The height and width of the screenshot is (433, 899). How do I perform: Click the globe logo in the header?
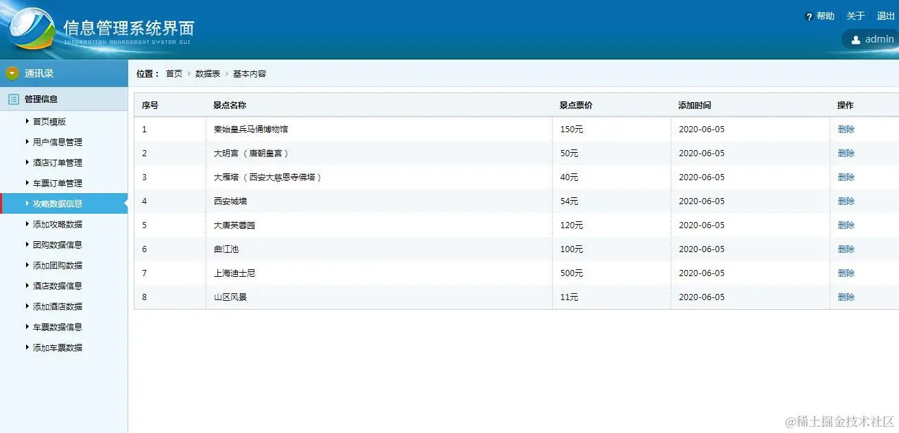(32, 28)
